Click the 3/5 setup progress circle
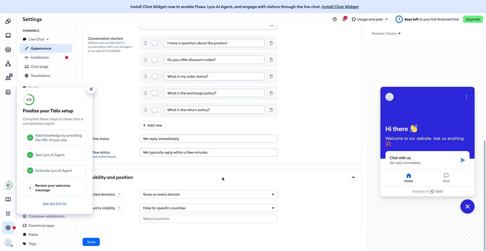 coord(29,100)
